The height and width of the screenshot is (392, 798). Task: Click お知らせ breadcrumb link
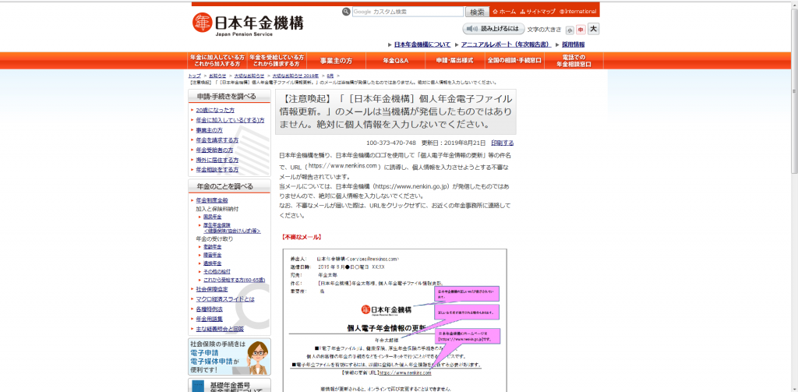[x=217, y=76]
